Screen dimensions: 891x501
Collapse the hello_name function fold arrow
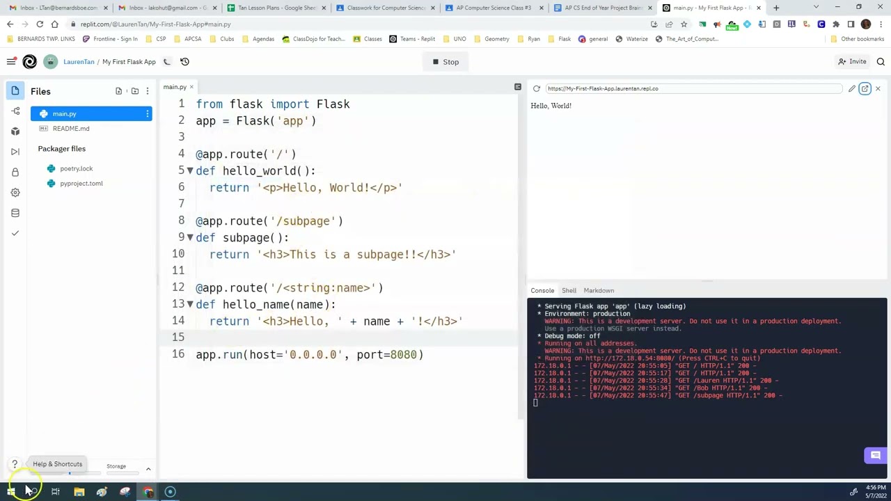[x=190, y=304]
